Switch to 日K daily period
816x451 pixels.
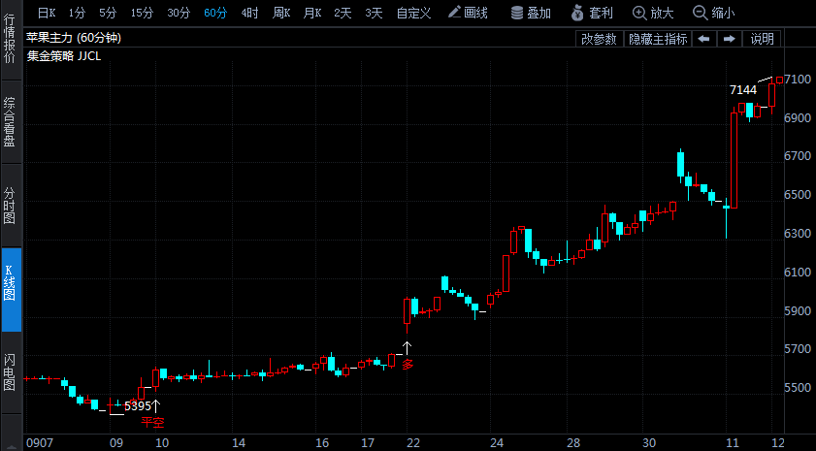click(47, 13)
